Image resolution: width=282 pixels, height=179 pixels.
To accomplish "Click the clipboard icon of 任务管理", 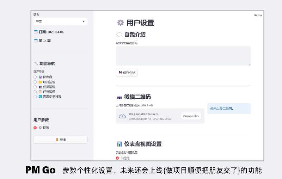I will [x=40, y=92].
